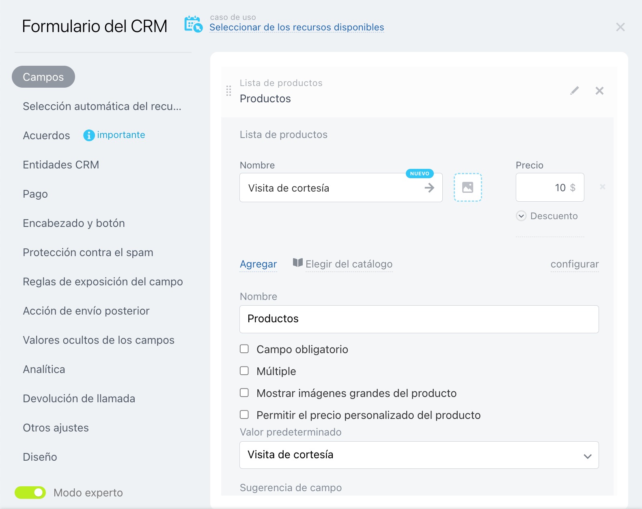Tick Mostrar imágenes grandes del producto

pos(244,393)
